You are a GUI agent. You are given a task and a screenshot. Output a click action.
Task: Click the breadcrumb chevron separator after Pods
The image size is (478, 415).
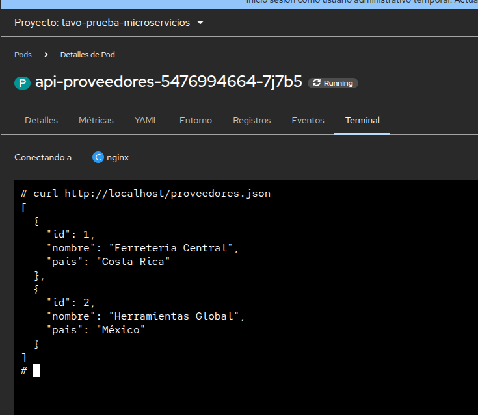click(x=46, y=55)
